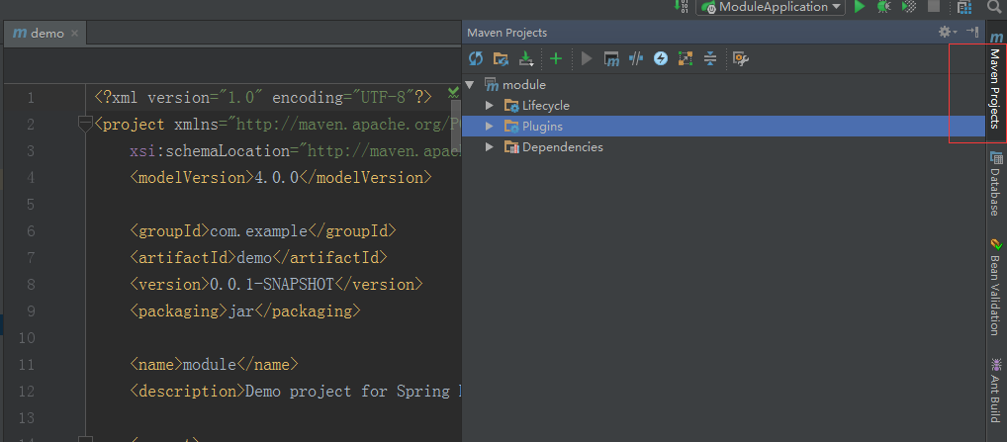Viewport: 1007px width, 442px height.
Task: Click version 0.0.1-SNAPSHOT text
Action: [x=276, y=284]
